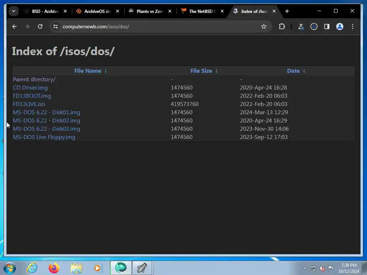The image size is (367, 275).
Task: Switch to the ArchiveOS tab
Action: 97,11
